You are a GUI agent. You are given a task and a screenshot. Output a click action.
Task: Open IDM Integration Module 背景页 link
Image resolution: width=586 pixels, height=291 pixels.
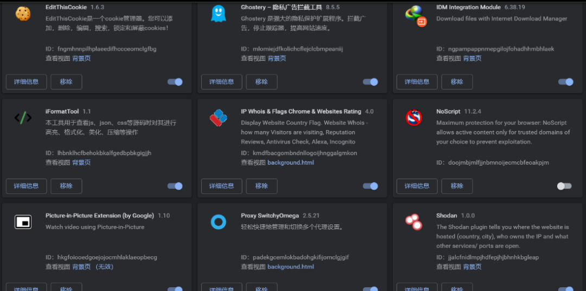[473, 58]
